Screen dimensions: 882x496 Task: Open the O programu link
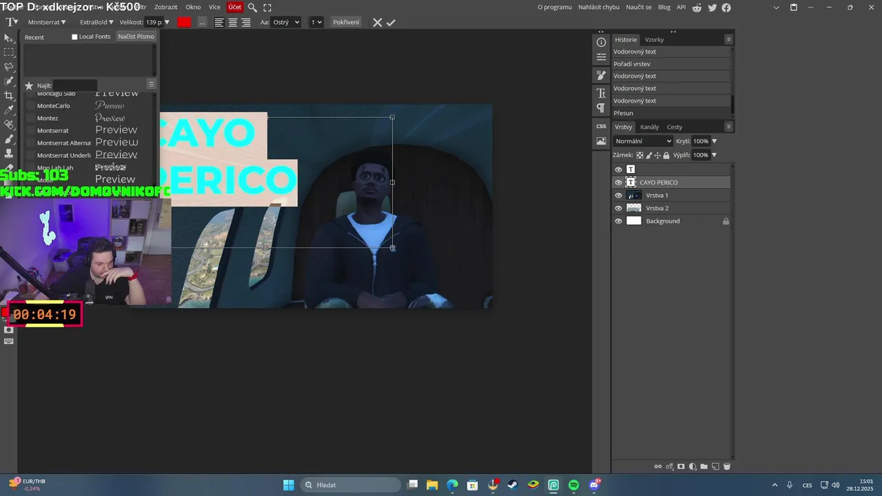click(x=555, y=7)
